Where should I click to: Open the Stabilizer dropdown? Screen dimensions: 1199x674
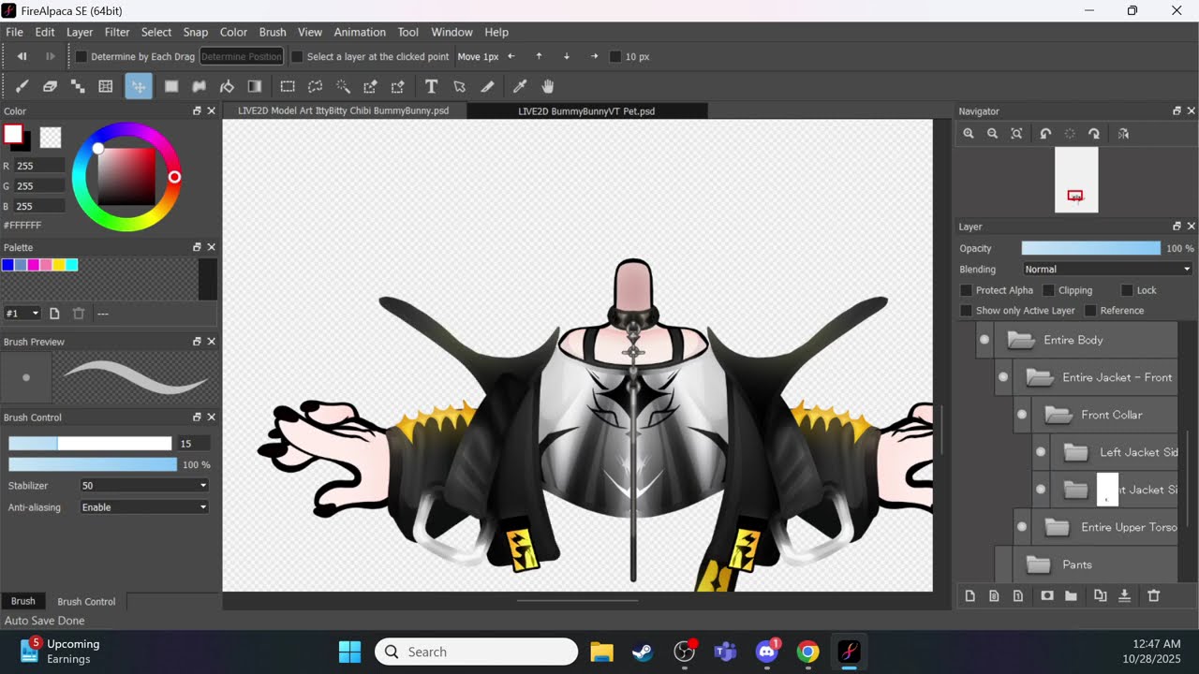pyautogui.click(x=144, y=486)
